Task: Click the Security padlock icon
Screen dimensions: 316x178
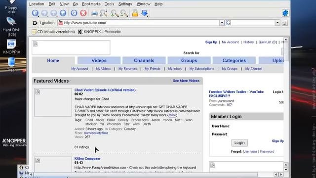Action: coord(135,13)
